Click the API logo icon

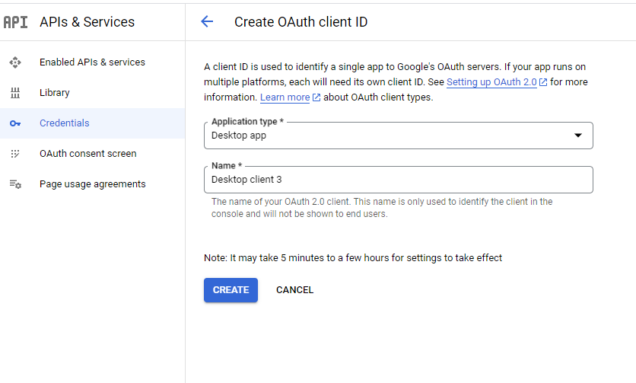point(15,22)
